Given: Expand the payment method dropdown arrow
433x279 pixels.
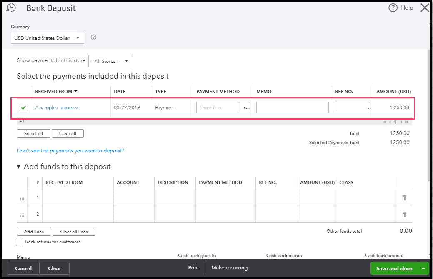Looking at the screenshot, I should (244, 107).
